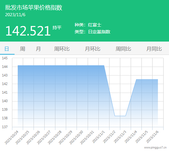Click the 种类：红富士 label

point(88,25)
